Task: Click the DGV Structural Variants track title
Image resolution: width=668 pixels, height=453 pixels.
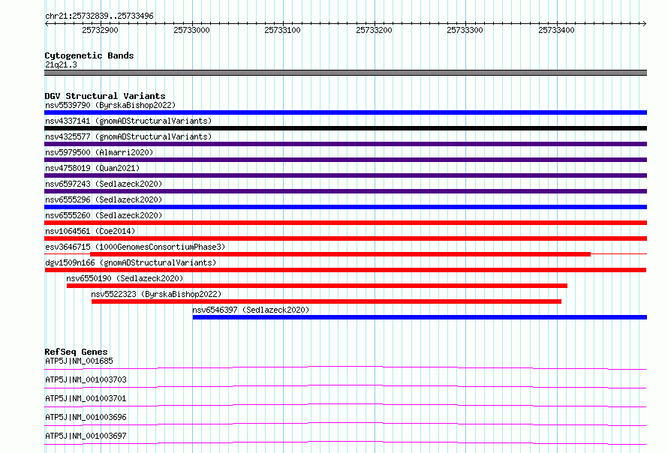Action: [105, 96]
